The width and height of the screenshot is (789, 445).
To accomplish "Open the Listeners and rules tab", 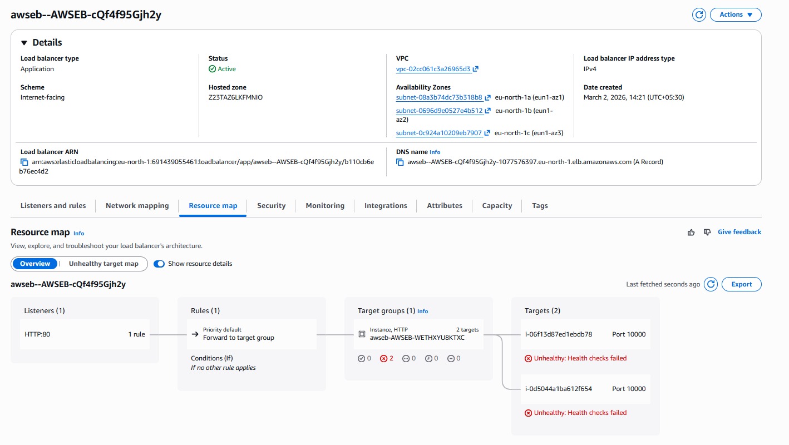I will point(53,206).
